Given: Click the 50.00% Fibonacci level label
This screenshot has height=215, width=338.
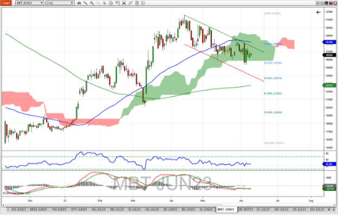Looking at the screenshot, I should coord(273,78).
